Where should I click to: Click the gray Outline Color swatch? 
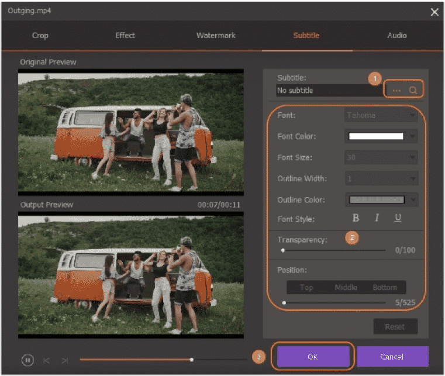[x=377, y=200]
